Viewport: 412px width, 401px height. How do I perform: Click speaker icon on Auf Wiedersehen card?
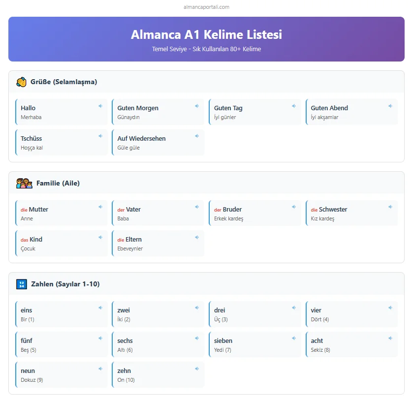point(197,136)
